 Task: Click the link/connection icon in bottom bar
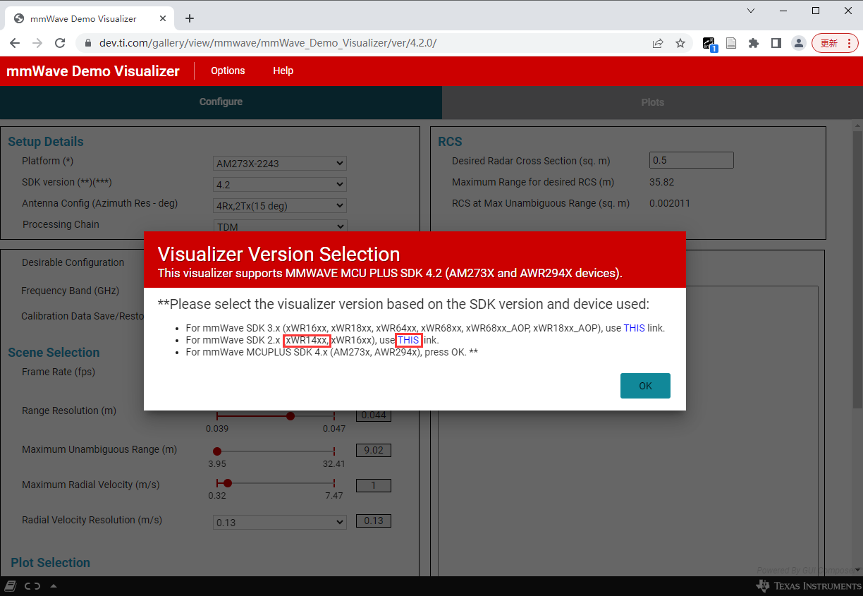[32, 585]
